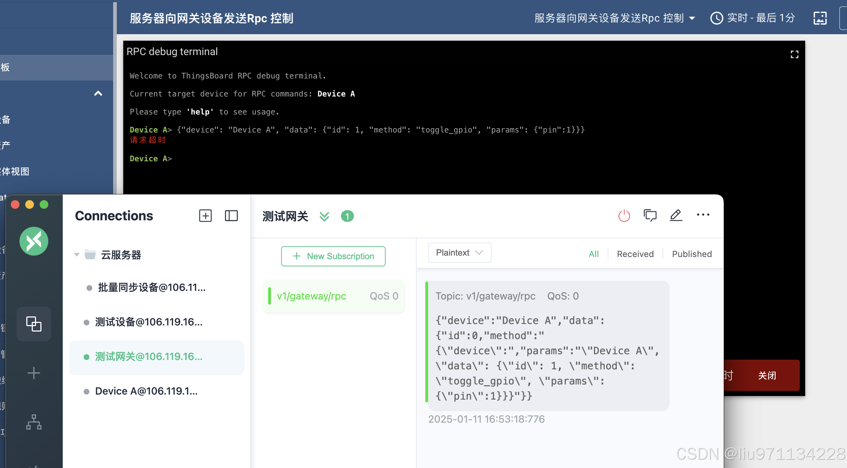
Task: Collapse the 云服务器 folder group
Action: tap(77, 255)
